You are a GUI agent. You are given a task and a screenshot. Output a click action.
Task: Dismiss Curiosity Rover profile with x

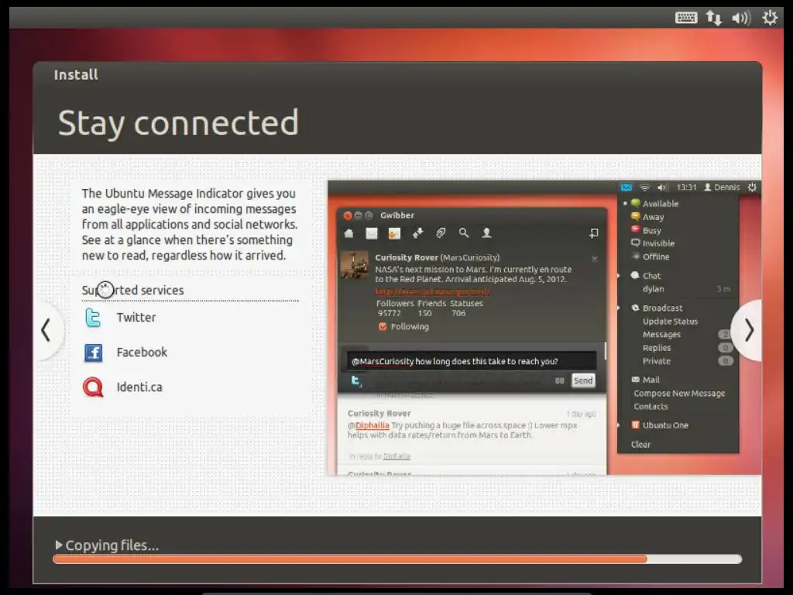point(595,259)
